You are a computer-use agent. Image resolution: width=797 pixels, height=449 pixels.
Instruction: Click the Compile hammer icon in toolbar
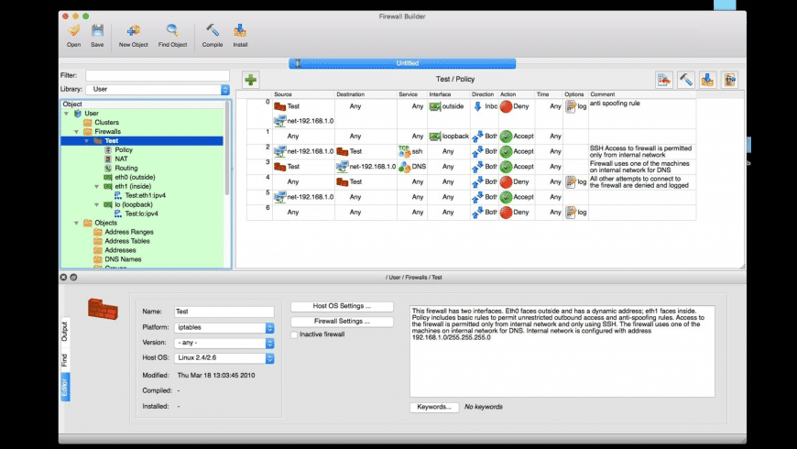pos(213,30)
